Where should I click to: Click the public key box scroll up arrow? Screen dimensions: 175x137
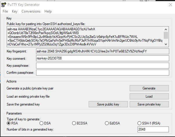click(x=166, y=29)
